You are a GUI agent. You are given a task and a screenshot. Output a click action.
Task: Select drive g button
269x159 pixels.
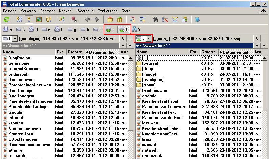coord(72,29)
